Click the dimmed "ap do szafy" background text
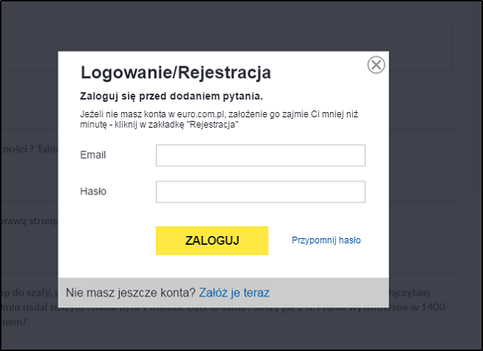Viewport: 483px width, 351px height. pyautogui.click(x=29, y=292)
